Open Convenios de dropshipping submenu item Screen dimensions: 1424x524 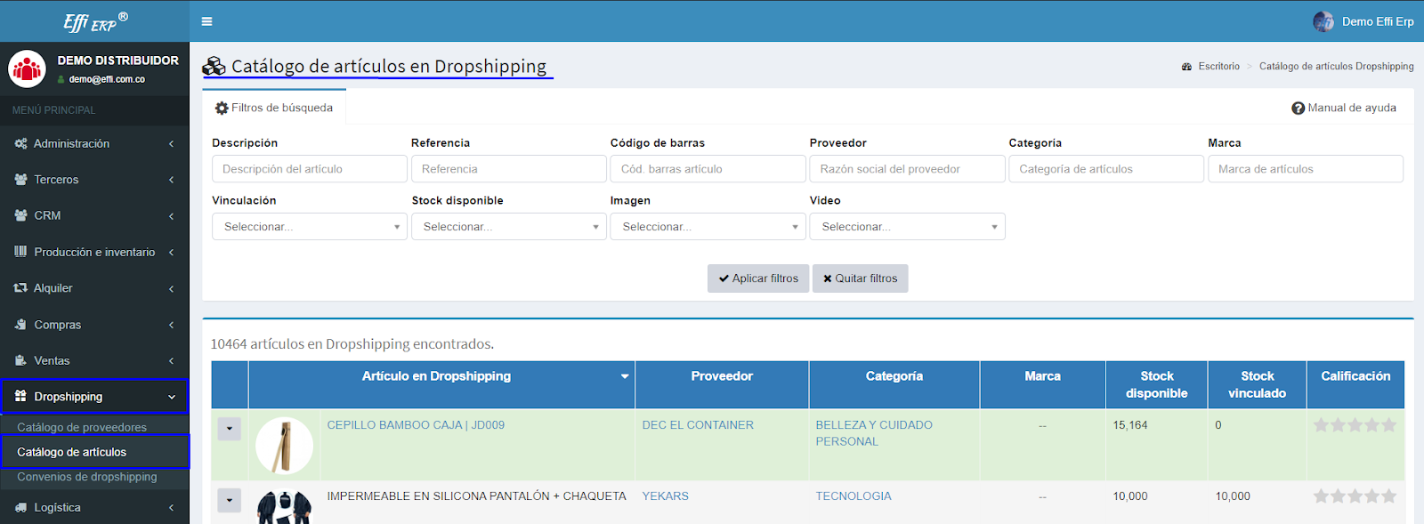click(87, 477)
